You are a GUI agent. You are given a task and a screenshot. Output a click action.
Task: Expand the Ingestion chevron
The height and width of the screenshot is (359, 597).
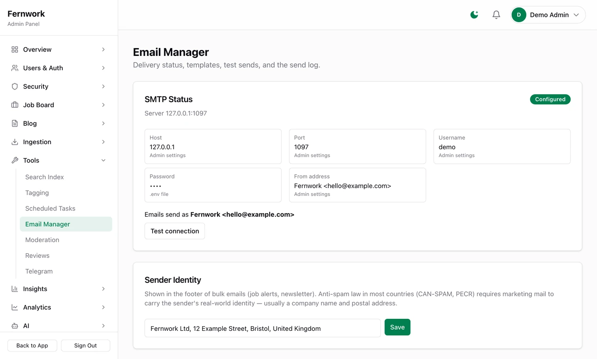[103, 142]
